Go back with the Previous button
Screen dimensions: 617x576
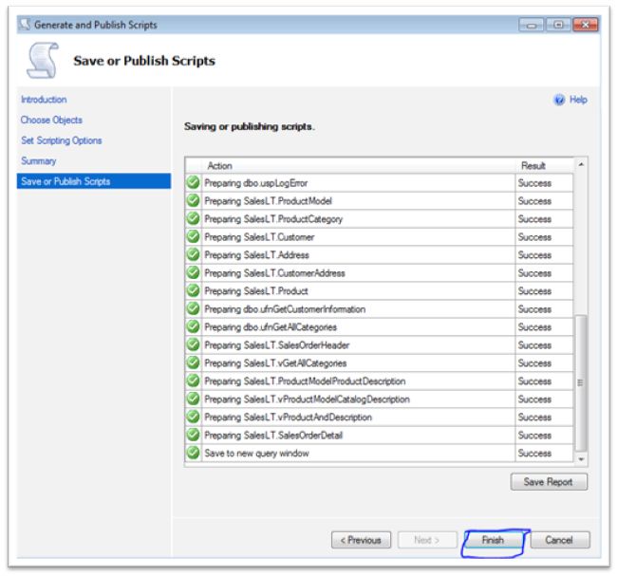[x=361, y=540]
